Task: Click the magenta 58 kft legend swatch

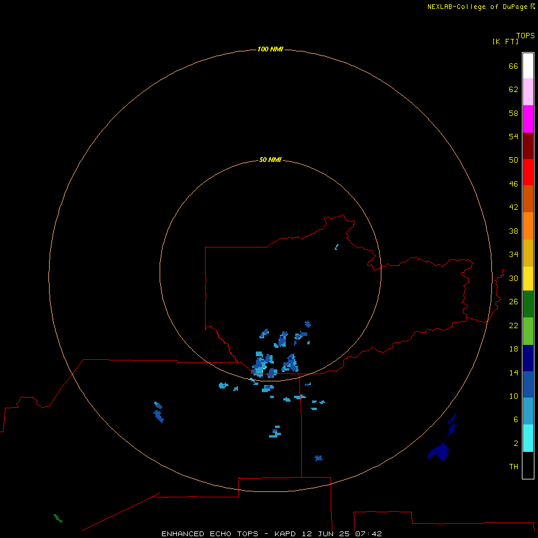Action: tap(528, 119)
